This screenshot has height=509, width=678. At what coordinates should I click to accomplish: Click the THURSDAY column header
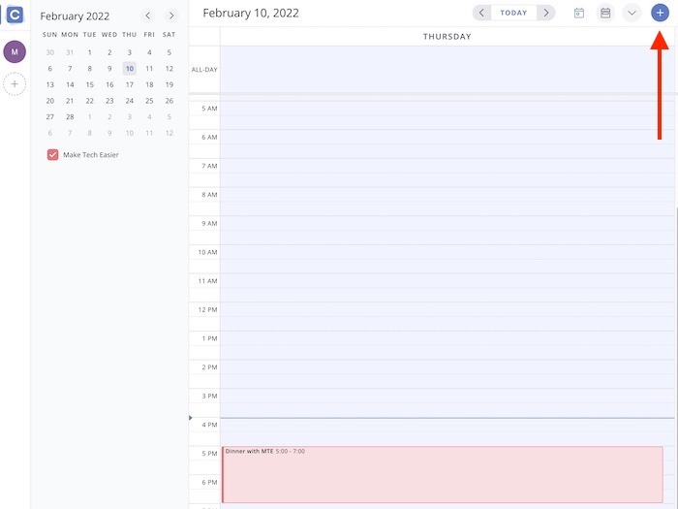point(447,37)
